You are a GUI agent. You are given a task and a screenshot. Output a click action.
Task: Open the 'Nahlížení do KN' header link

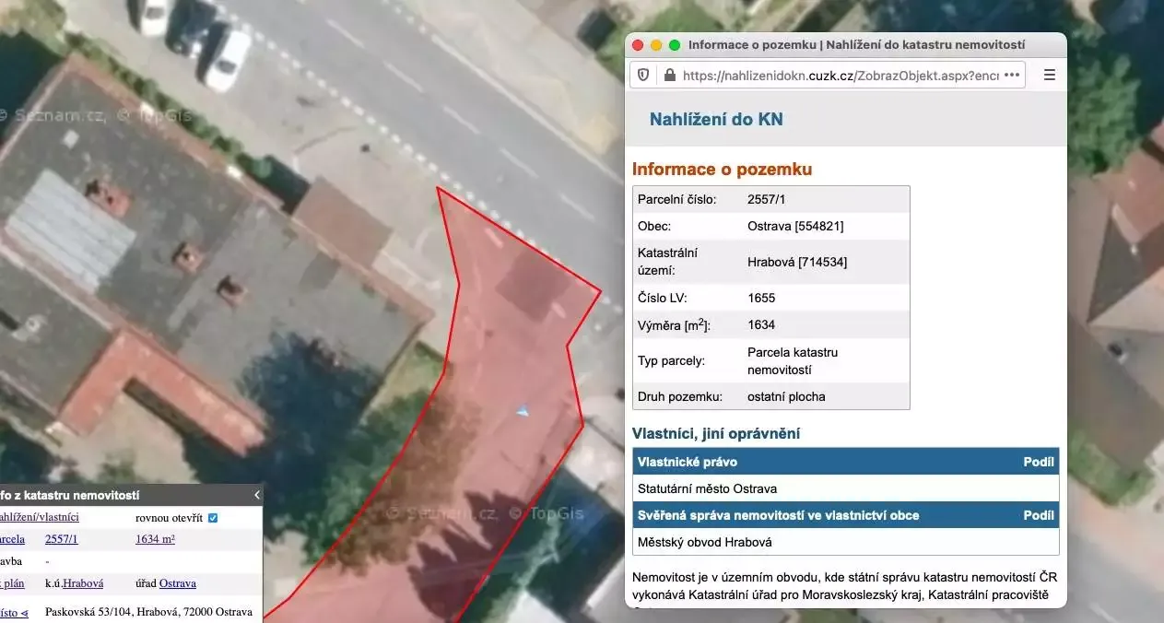click(716, 119)
